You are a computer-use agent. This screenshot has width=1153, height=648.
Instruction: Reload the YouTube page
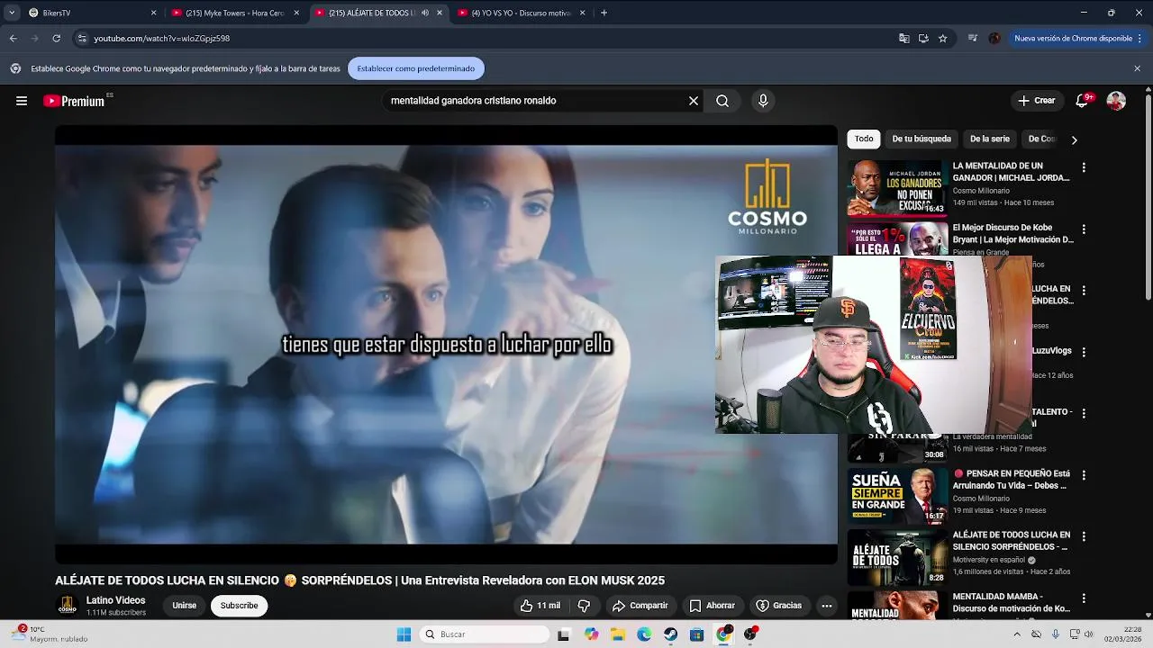(x=56, y=39)
